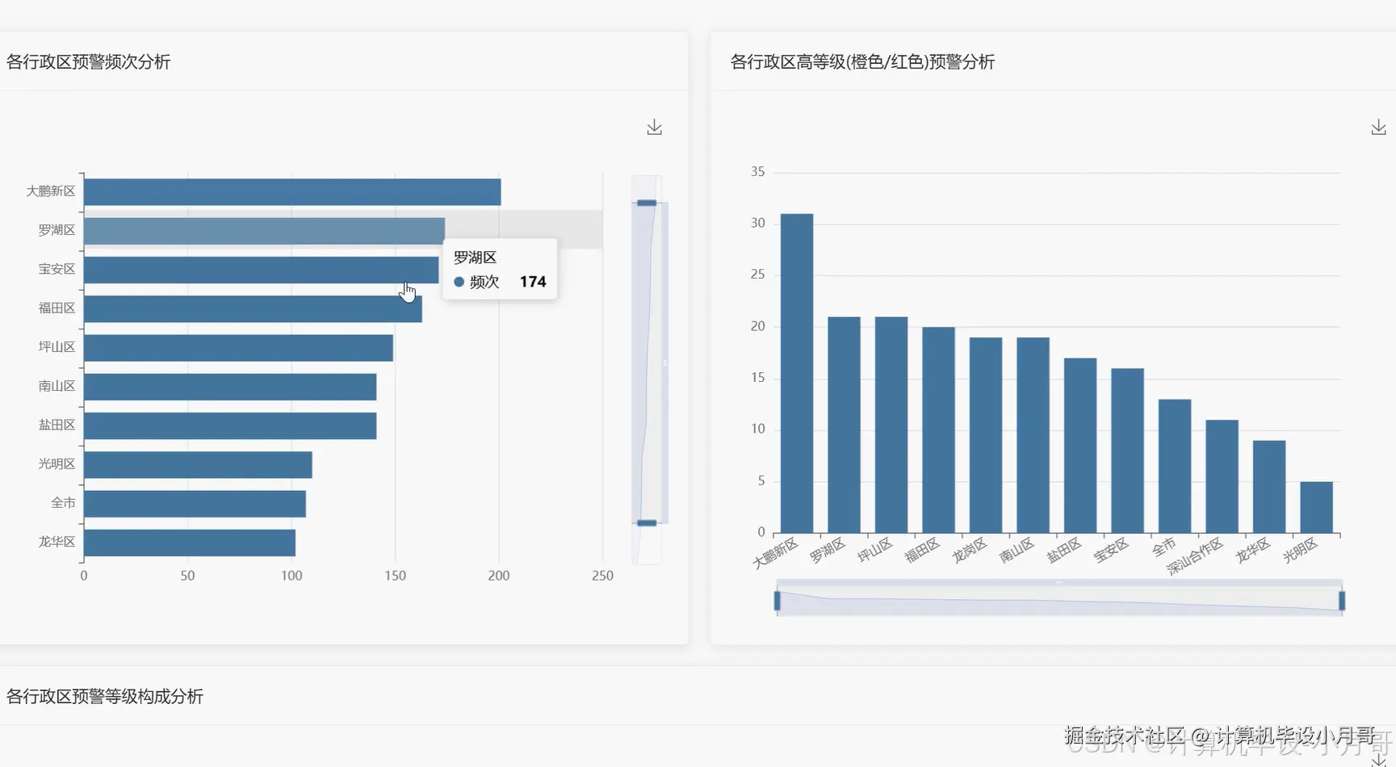Click the tallest 大鹏新区 column in the right chart
The image size is (1396, 767).
[797, 373]
